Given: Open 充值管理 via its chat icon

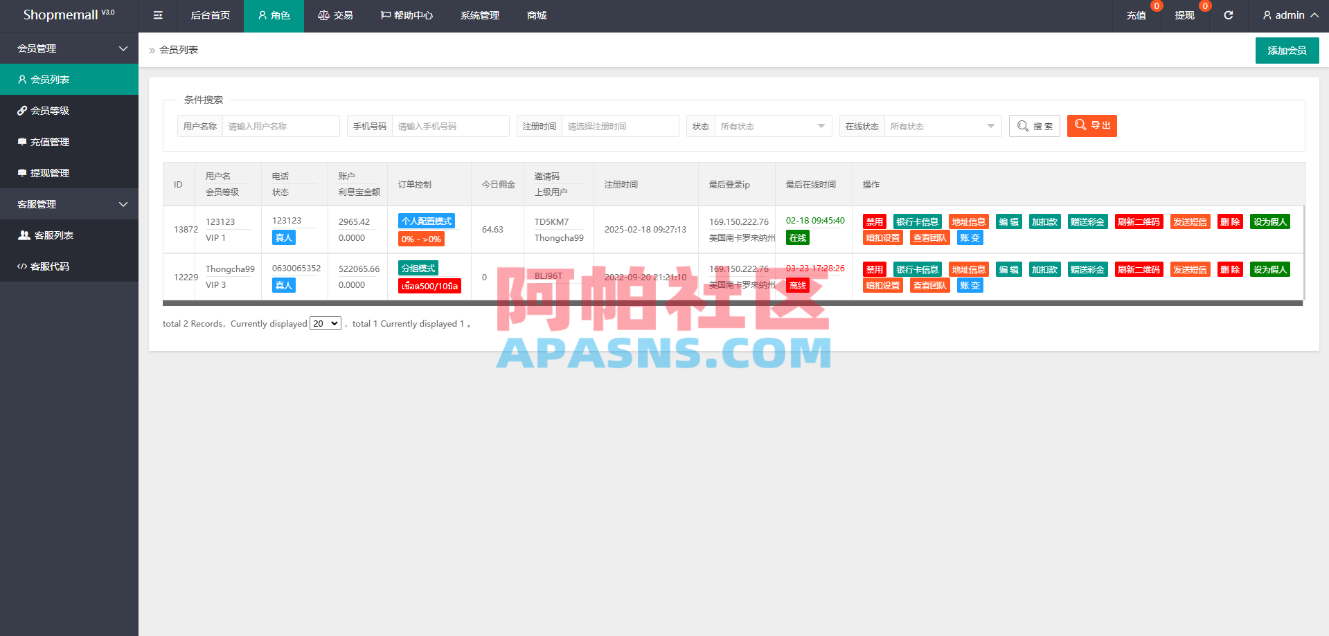Looking at the screenshot, I should [x=21, y=141].
